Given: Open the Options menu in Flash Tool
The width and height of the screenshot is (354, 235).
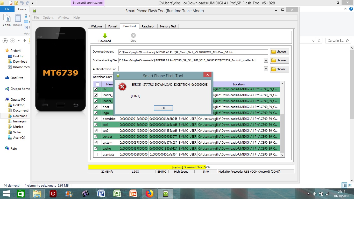Looking at the screenshot, I should [48, 18].
